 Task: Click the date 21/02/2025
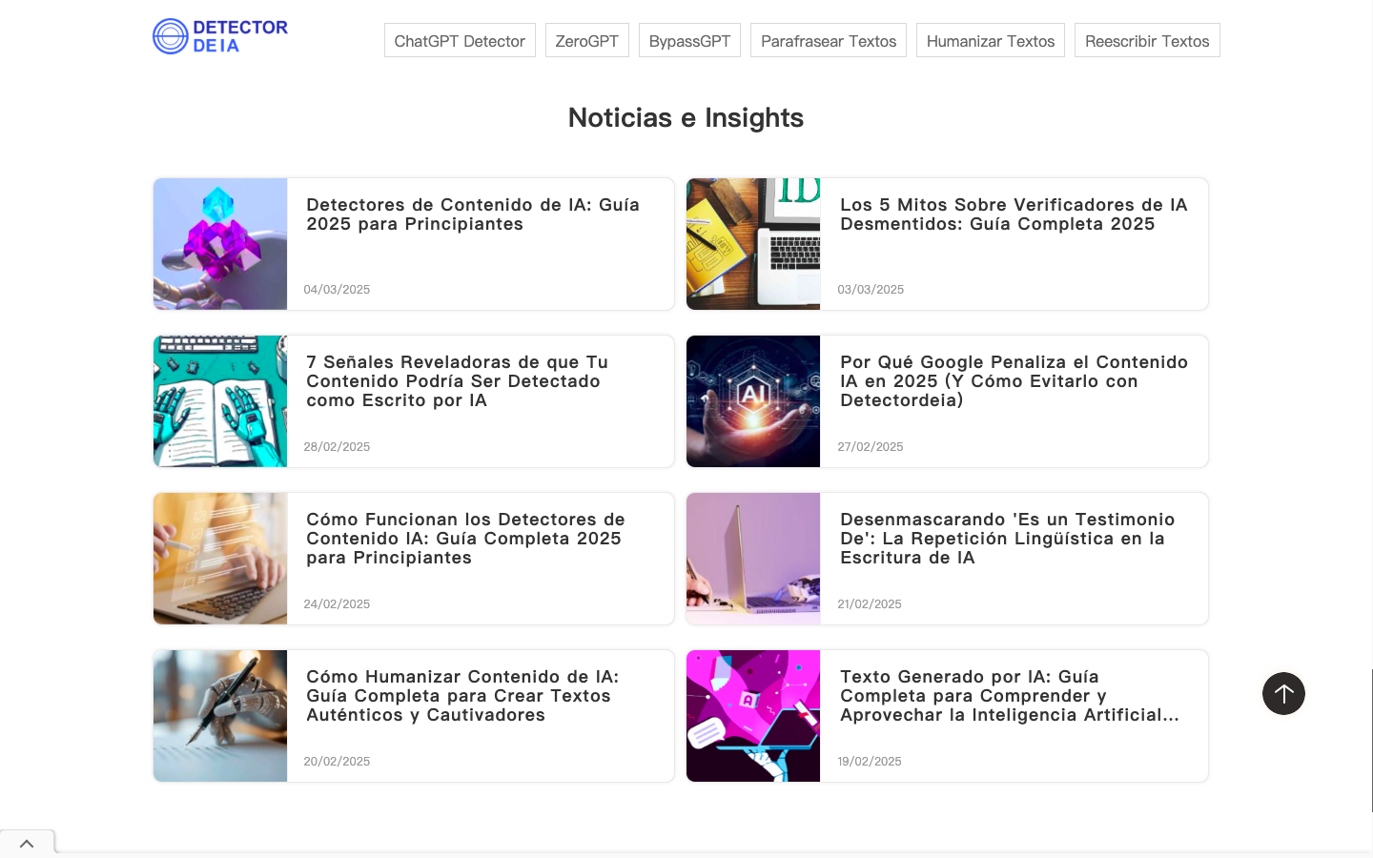(870, 604)
